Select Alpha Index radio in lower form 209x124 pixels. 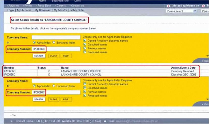coord(34,86)
